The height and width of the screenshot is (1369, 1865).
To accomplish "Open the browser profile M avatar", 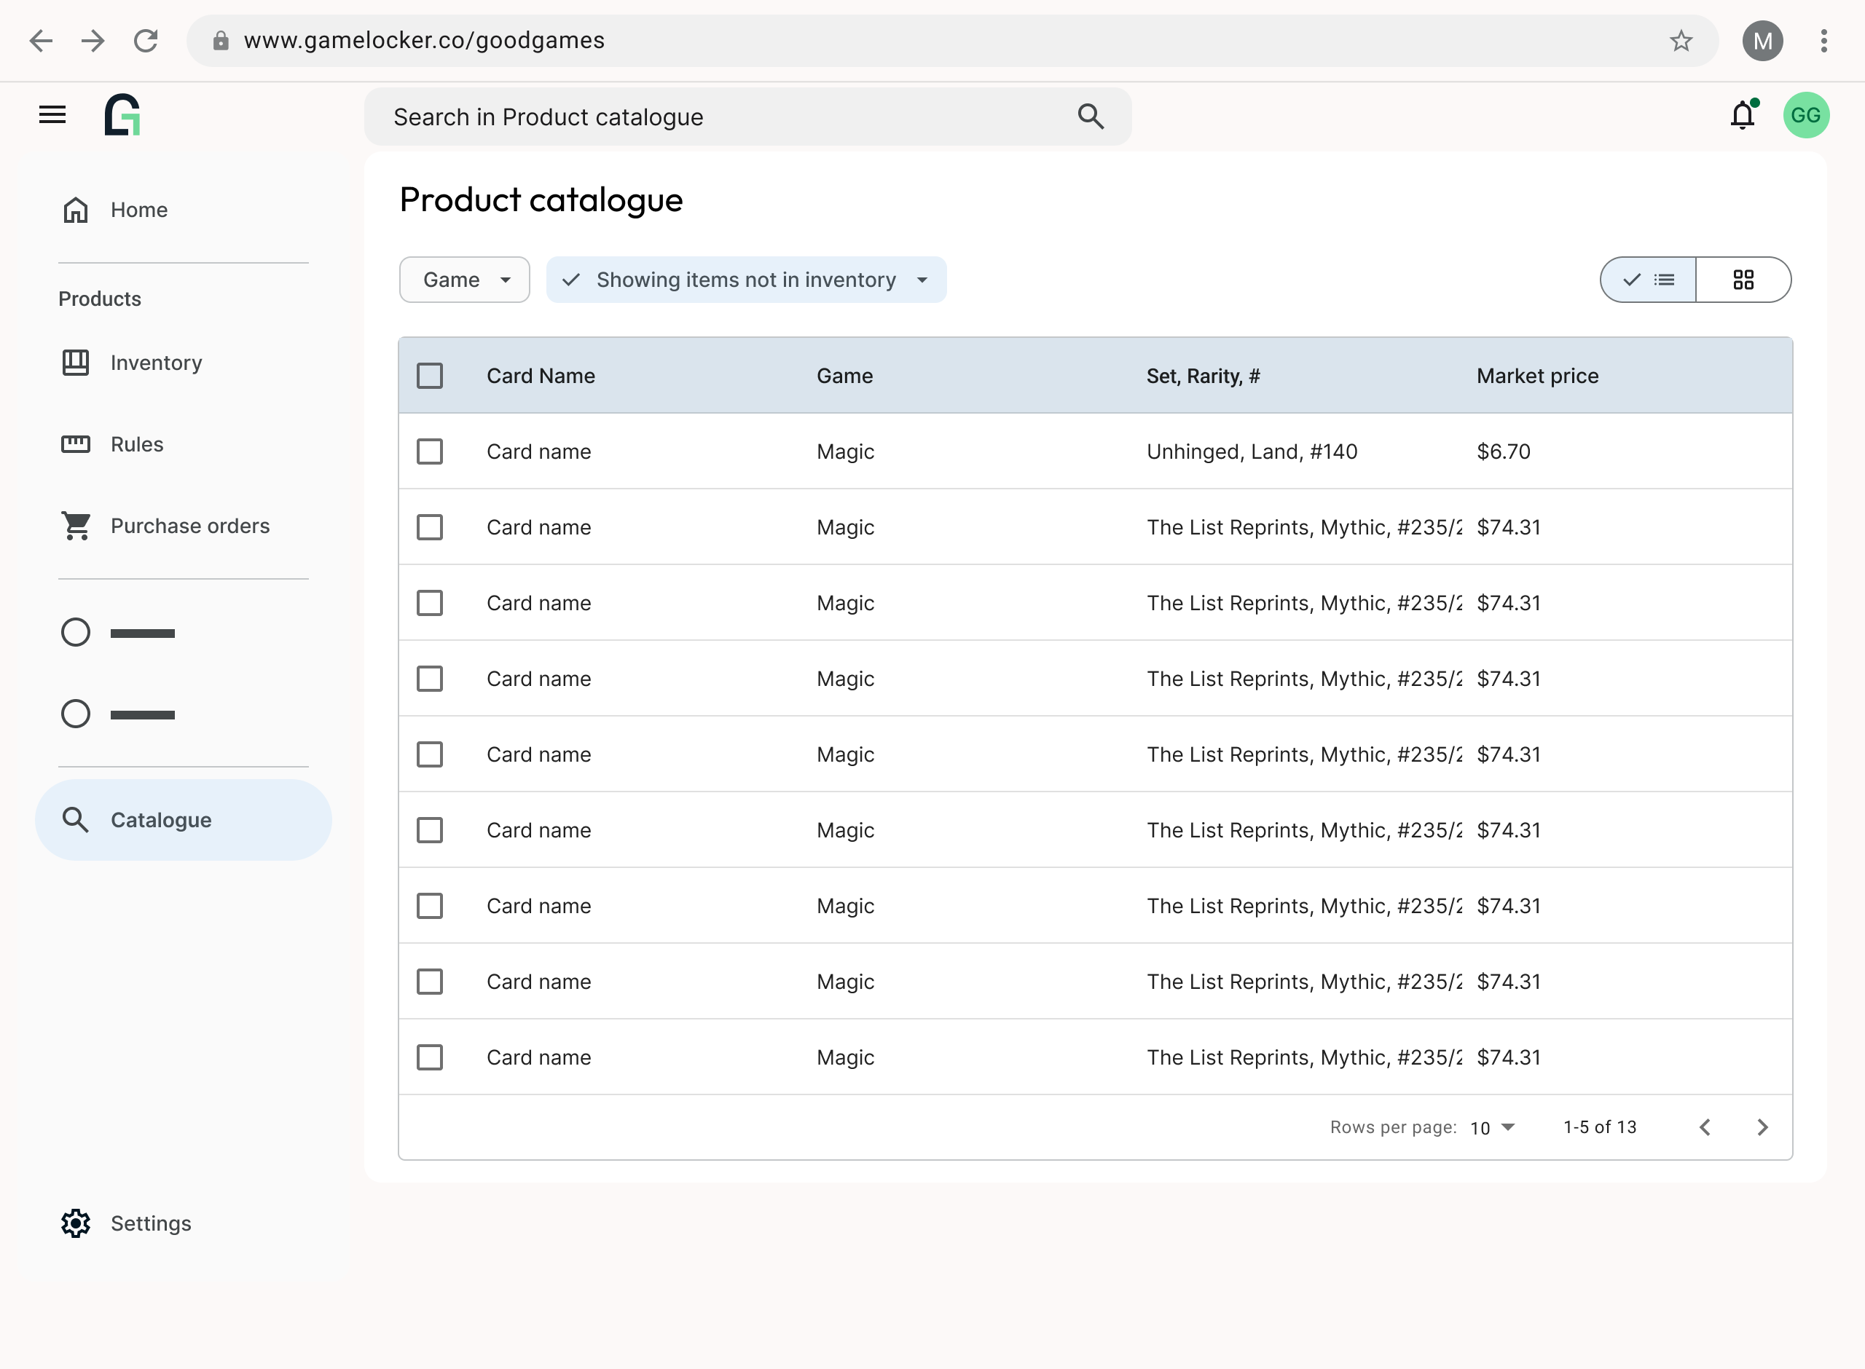I will point(1762,41).
